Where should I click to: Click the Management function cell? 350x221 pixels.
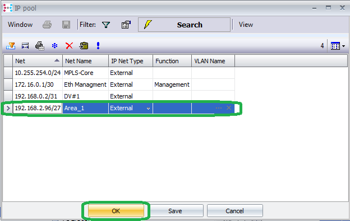point(172,84)
